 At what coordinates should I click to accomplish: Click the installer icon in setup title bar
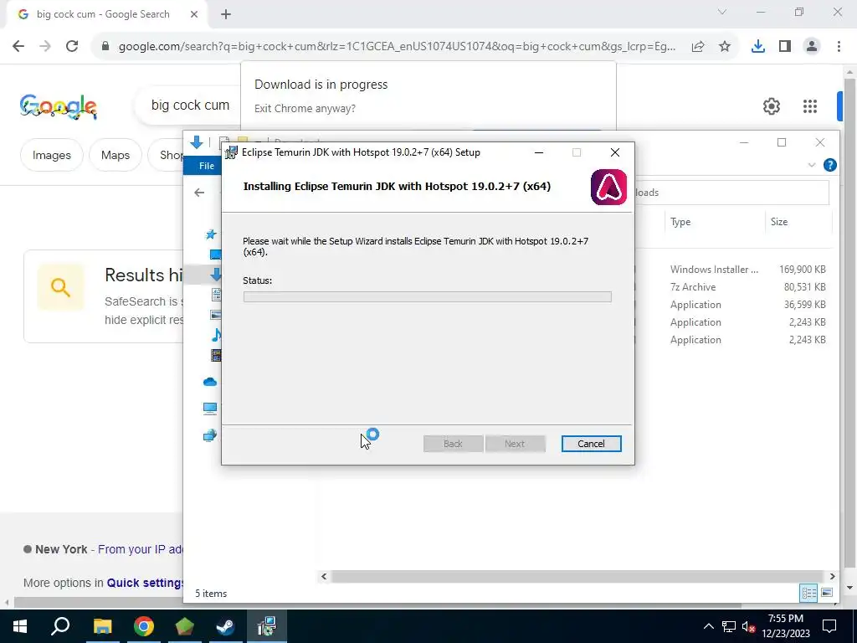click(231, 152)
